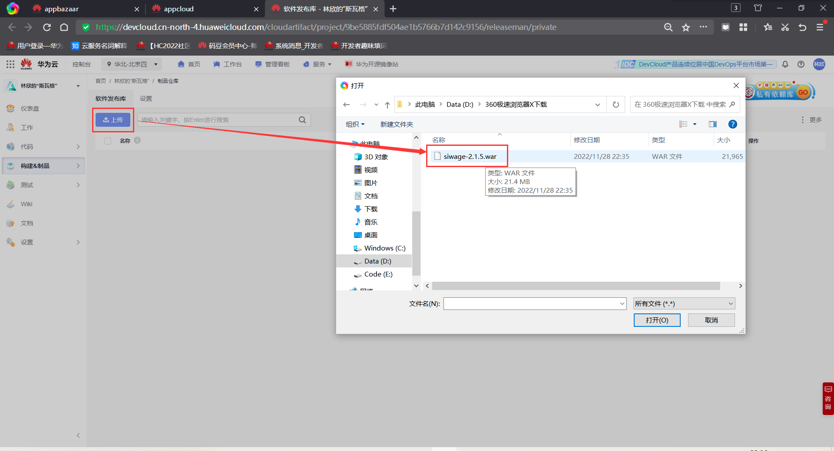
Task: Click the file name input field
Action: pos(531,303)
